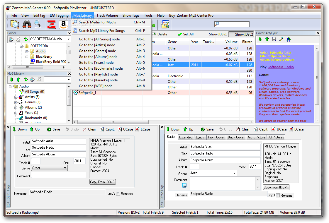The width and height of the screenshot is (329, 223).
Task: Click the Softpedia Radio play link
Action: (281, 67)
